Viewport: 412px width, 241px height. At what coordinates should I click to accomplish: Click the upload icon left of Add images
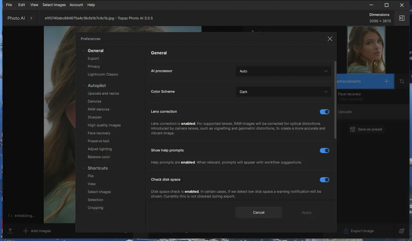(x=10, y=231)
